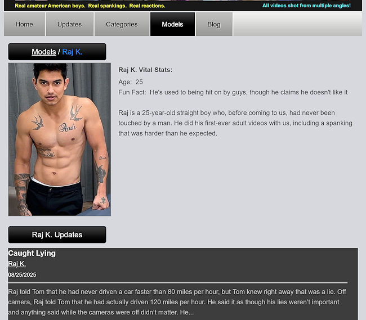Image resolution: width=366 pixels, height=320 pixels.
Task: Click the 'All videos shot from multiple angles' banner
Action: click(306, 6)
